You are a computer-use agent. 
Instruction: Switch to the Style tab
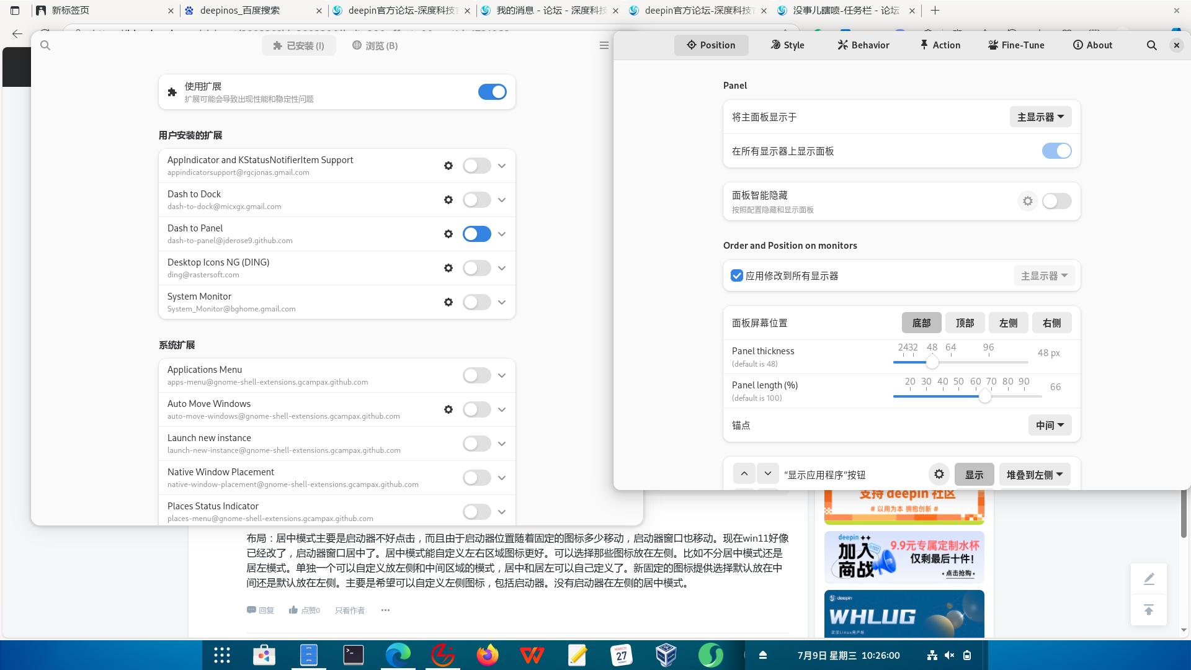[x=787, y=45]
